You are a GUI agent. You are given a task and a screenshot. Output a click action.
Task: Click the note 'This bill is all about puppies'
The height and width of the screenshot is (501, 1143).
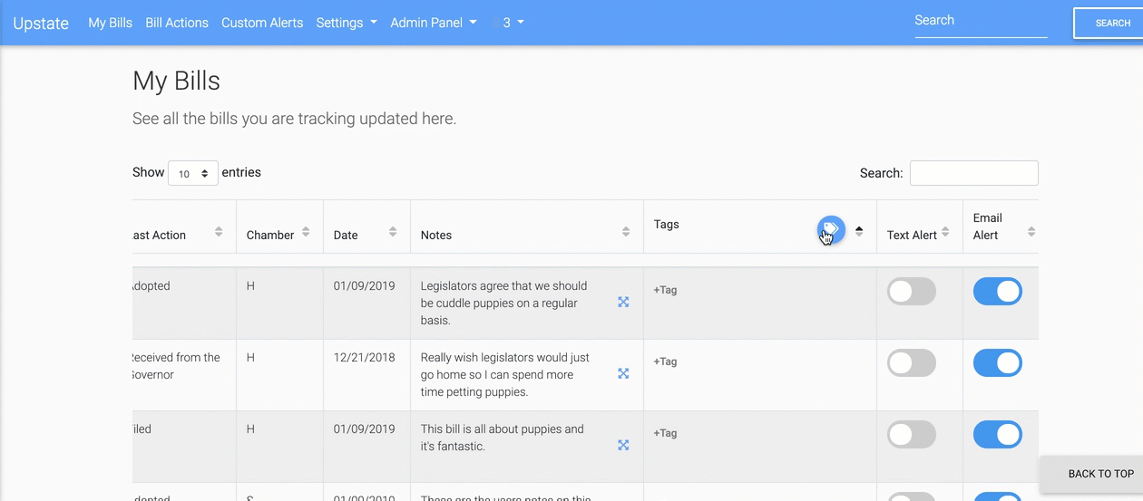click(x=503, y=438)
